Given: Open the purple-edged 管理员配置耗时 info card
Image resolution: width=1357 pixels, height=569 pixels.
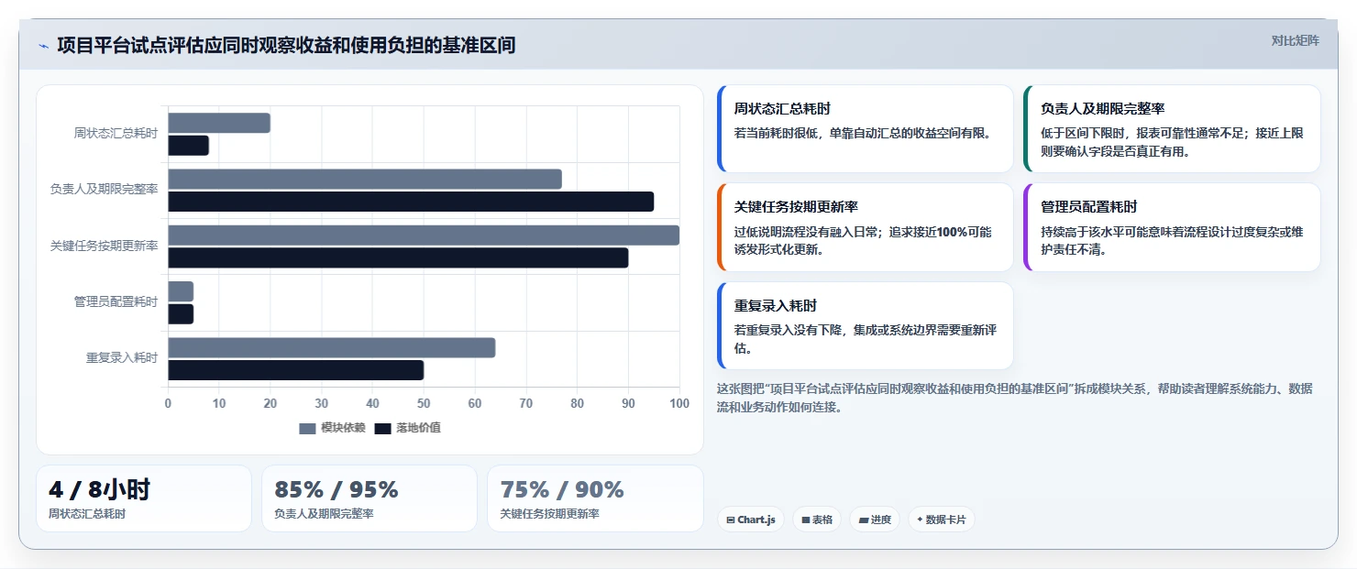Looking at the screenshot, I should [1172, 227].
